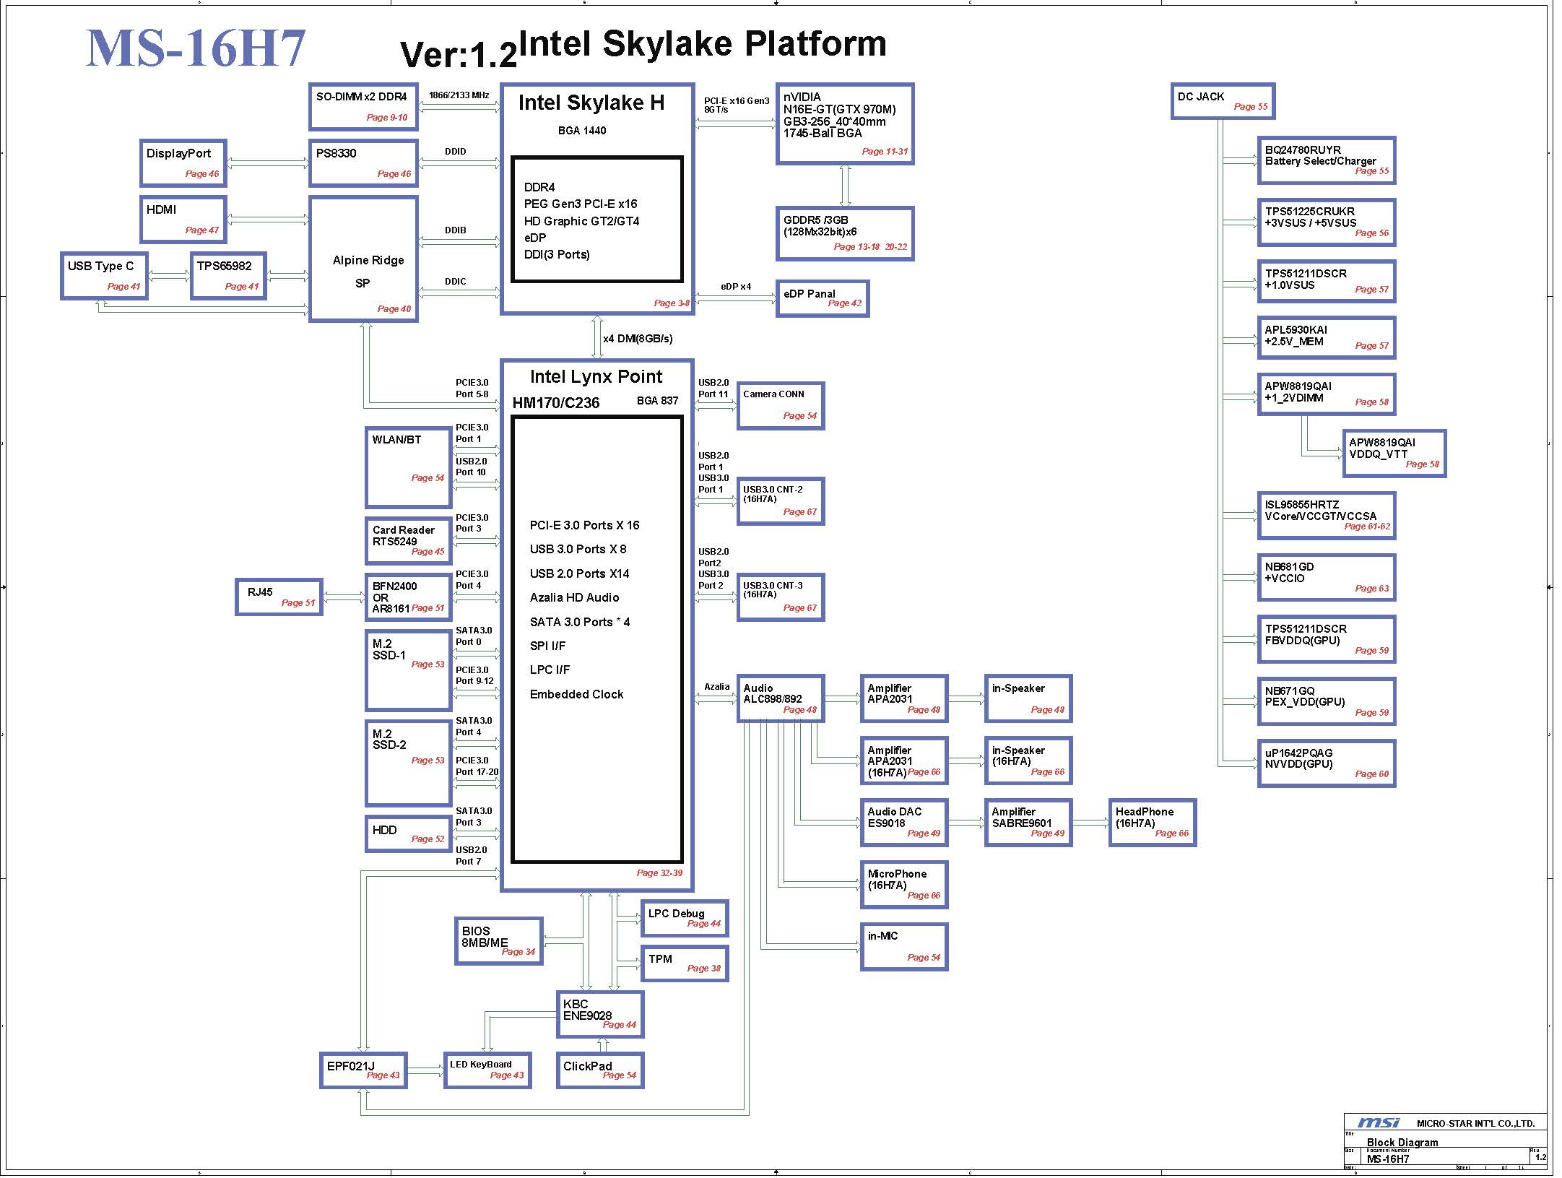This screenshot has width=1562, height=1178.
Task: Select the Camera CONN block
Action: pyautogui.click(x=781, y=406)
